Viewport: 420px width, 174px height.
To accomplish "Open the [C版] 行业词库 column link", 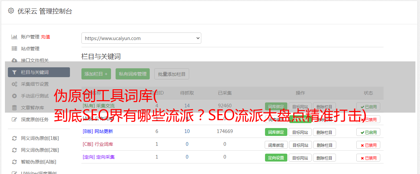I will (98, 144).
